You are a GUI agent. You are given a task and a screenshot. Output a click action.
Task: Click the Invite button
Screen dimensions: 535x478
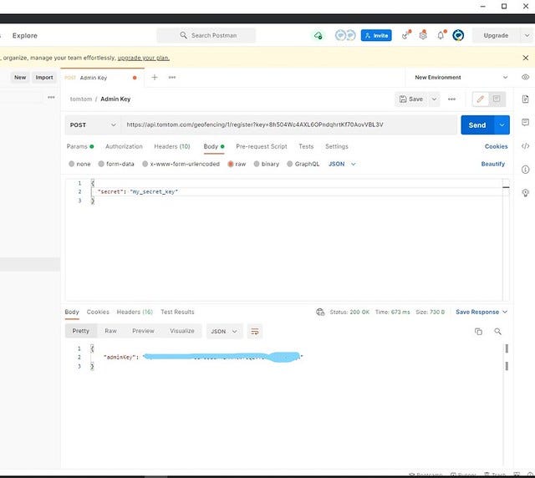click(x=376, y=35)
